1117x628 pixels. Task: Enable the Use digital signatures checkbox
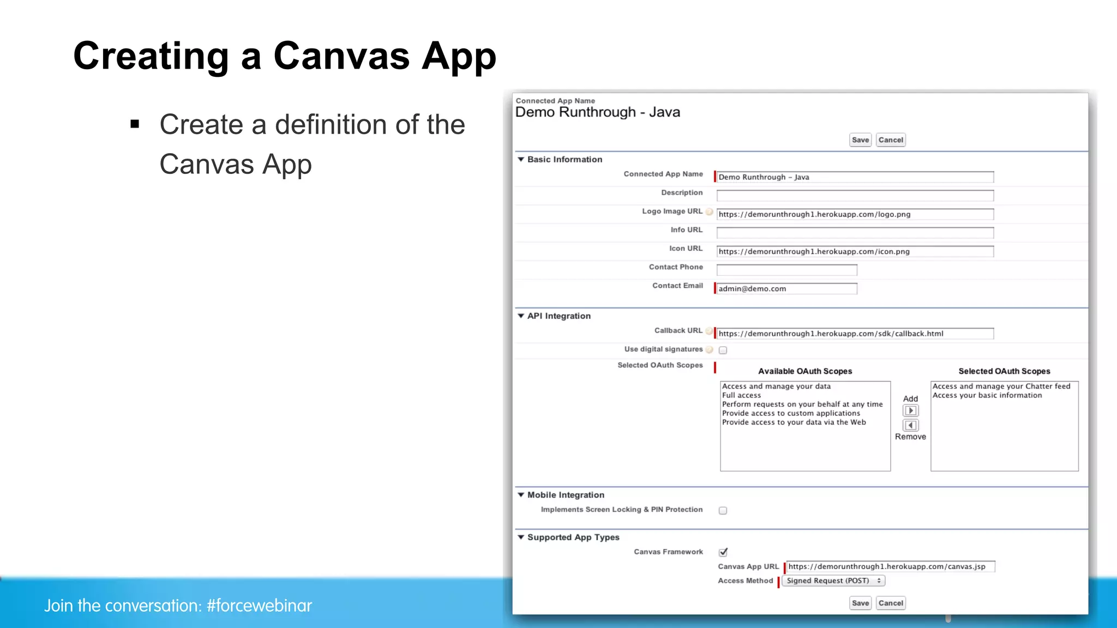(x=723, y=350)
